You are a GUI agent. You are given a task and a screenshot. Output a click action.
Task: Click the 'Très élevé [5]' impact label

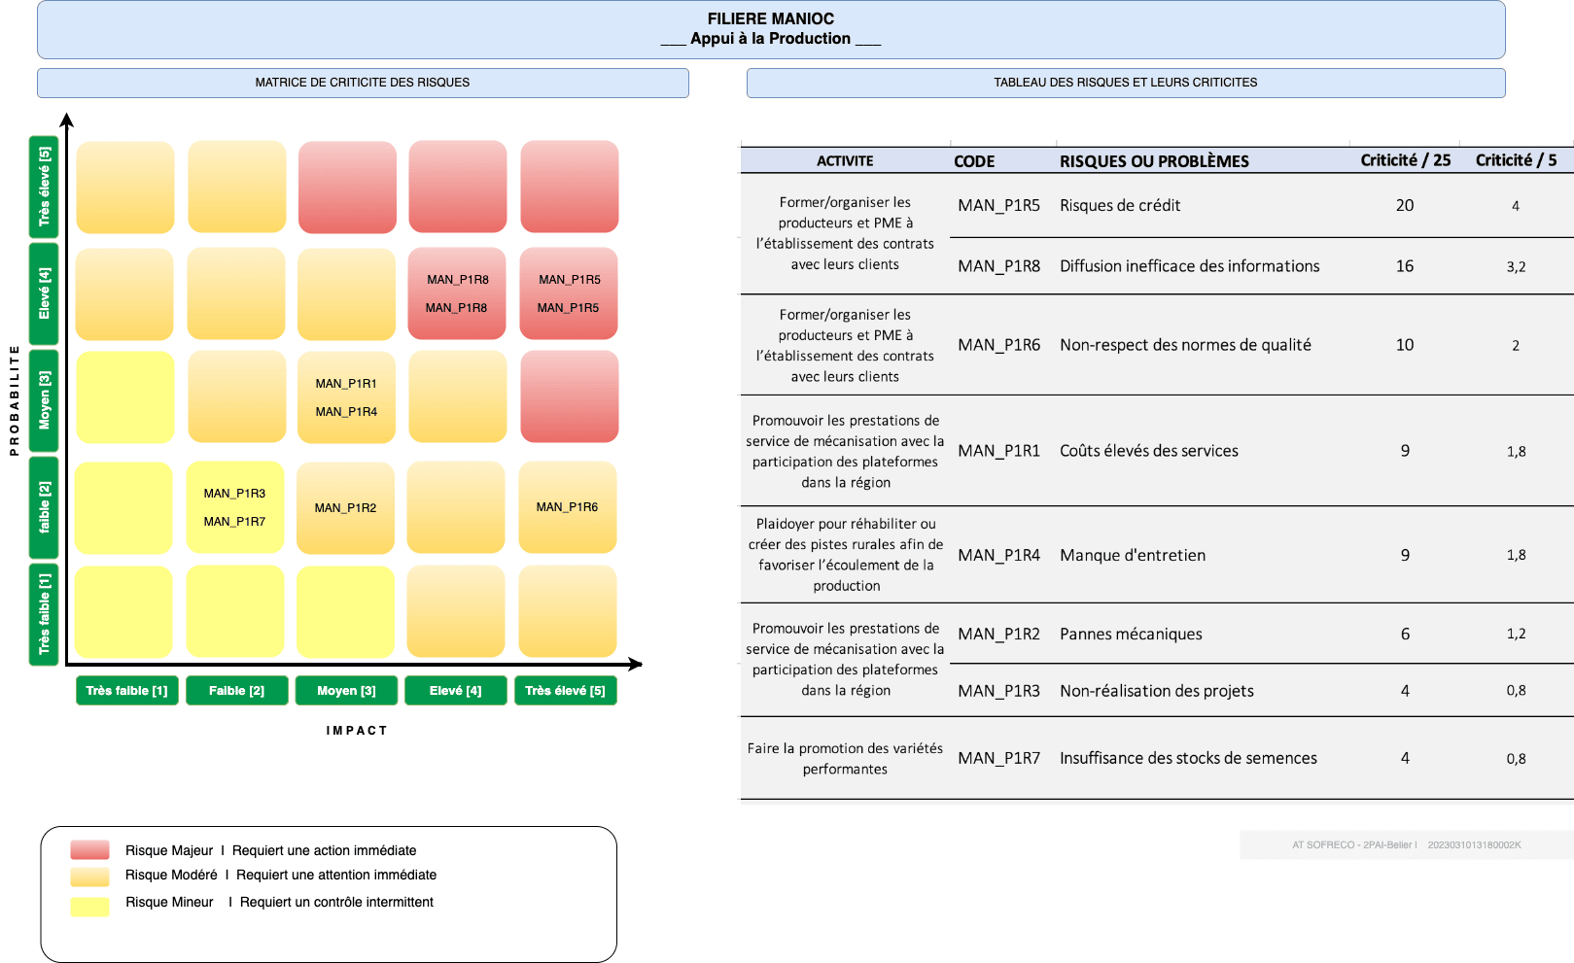[x=565, y=691]
